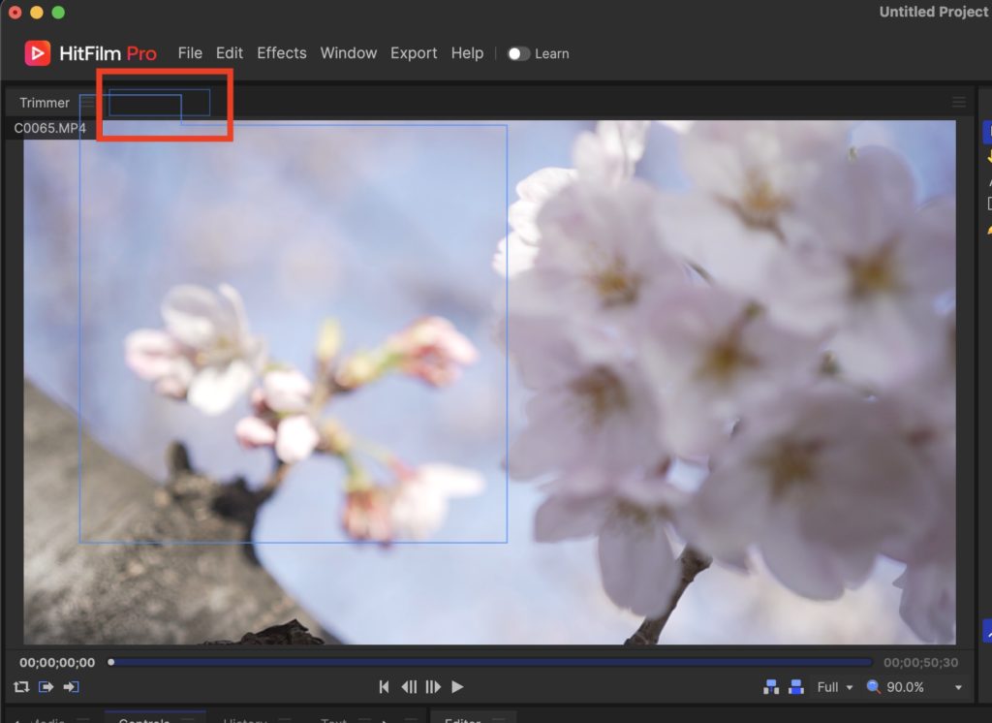Open the zoom level dropdown arrow
This screenshot has height=723, width=992.
[958, 687]
